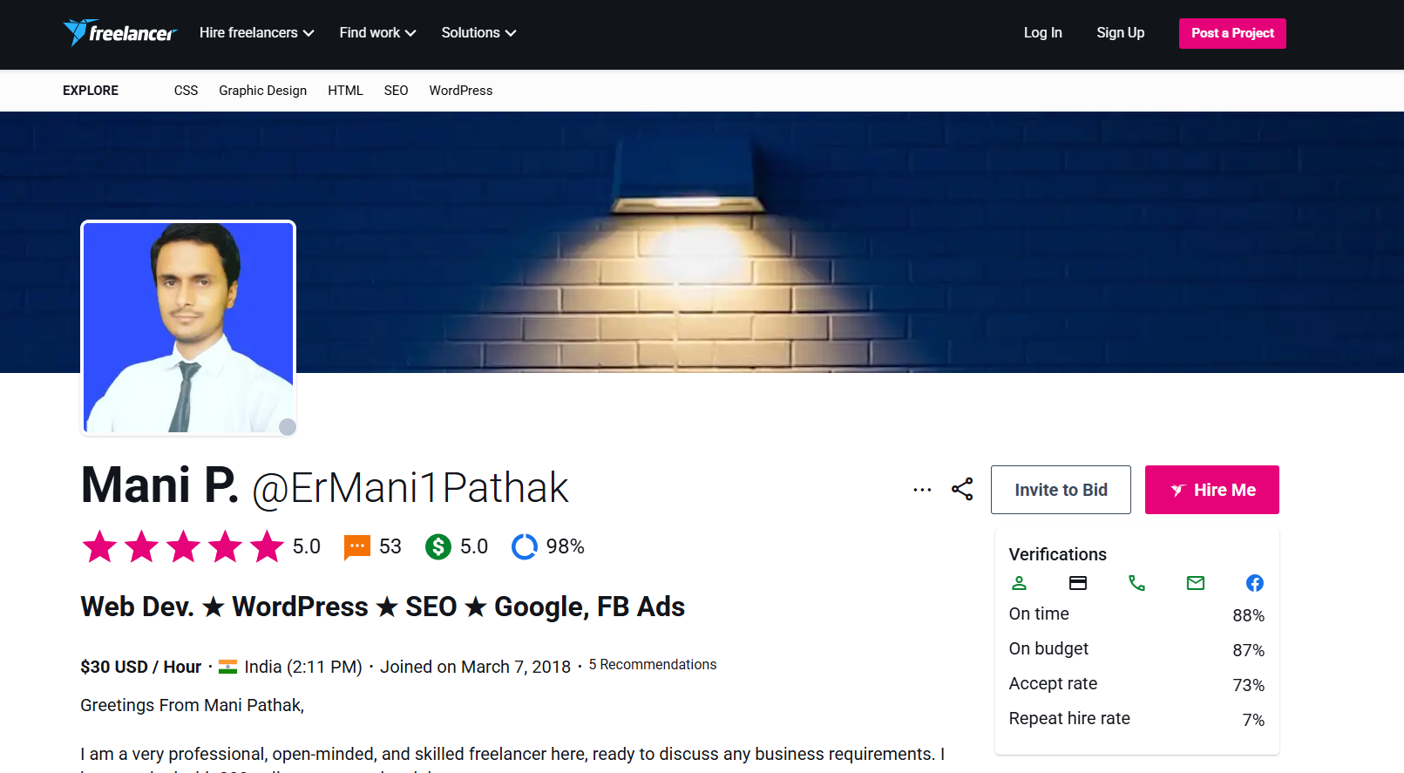This screenshot has height=773, width=1404.
Task: Click the Hire Me button
Action: coord(1211,490)
